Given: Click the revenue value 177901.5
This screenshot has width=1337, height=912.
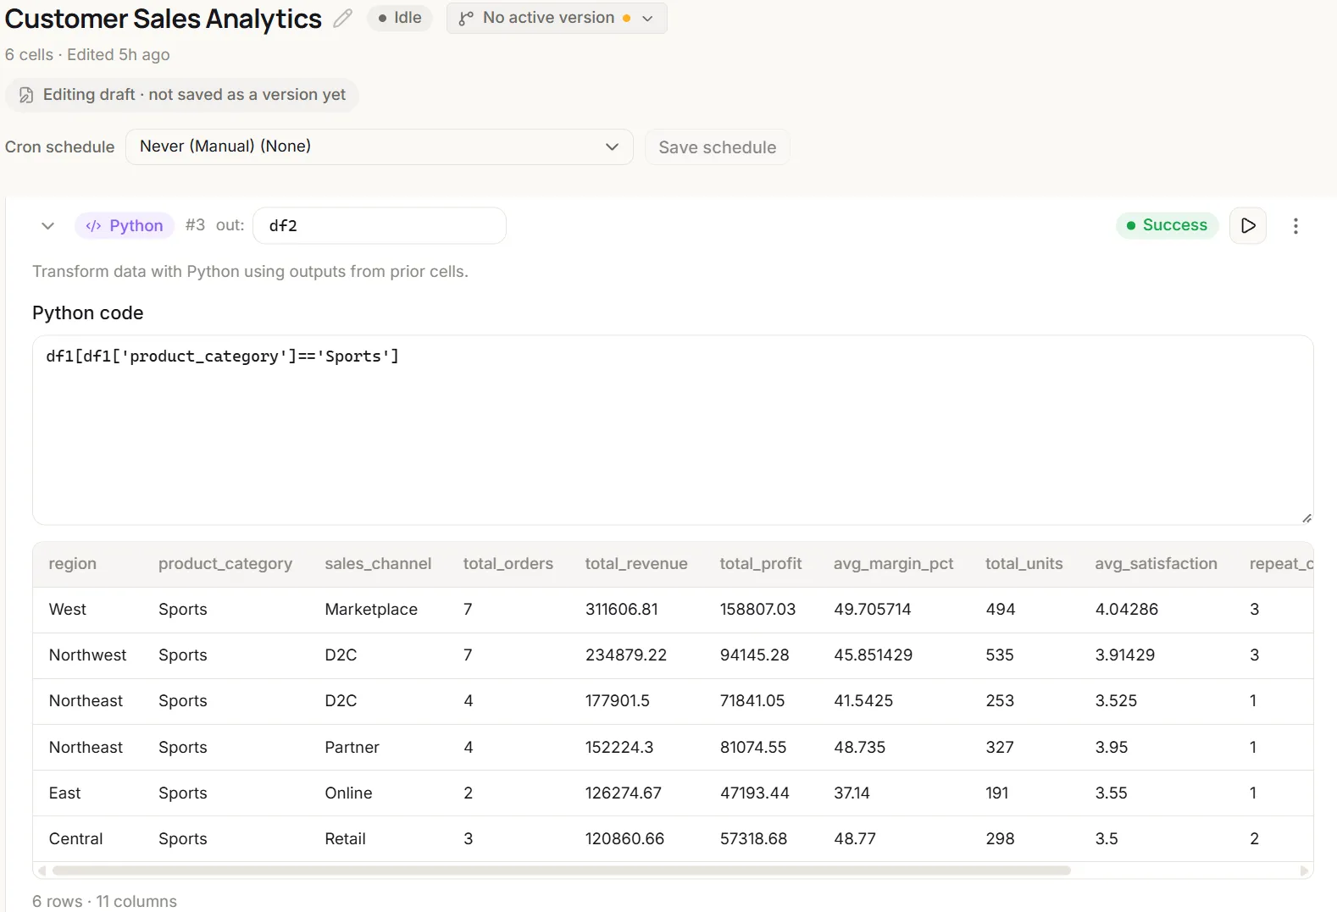Looking at the screenshot, I should (618, 701).
